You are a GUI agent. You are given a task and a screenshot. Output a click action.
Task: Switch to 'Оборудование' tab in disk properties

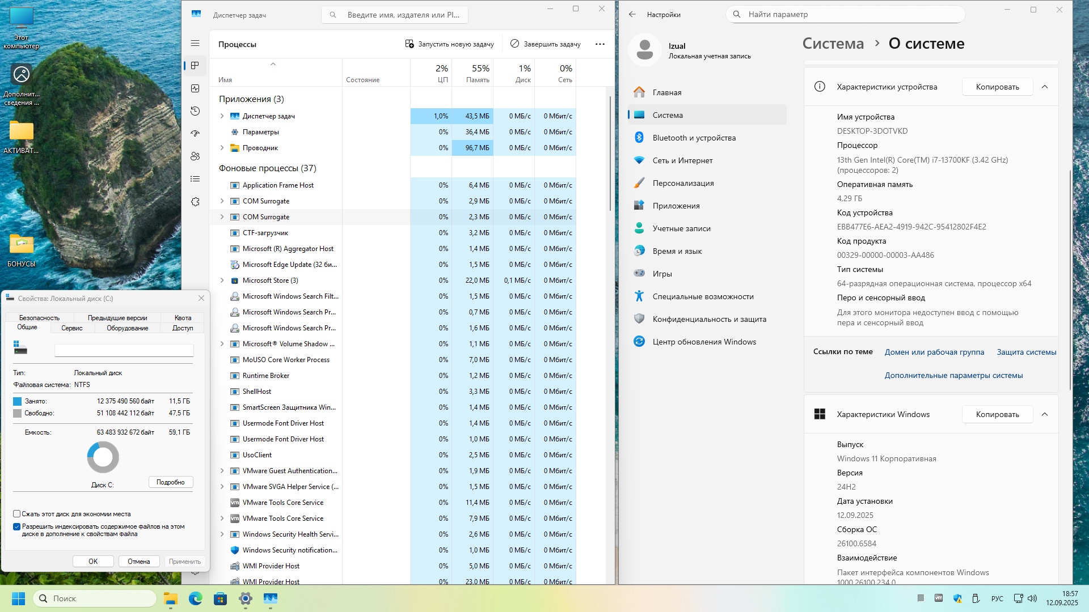click(128, 328)
